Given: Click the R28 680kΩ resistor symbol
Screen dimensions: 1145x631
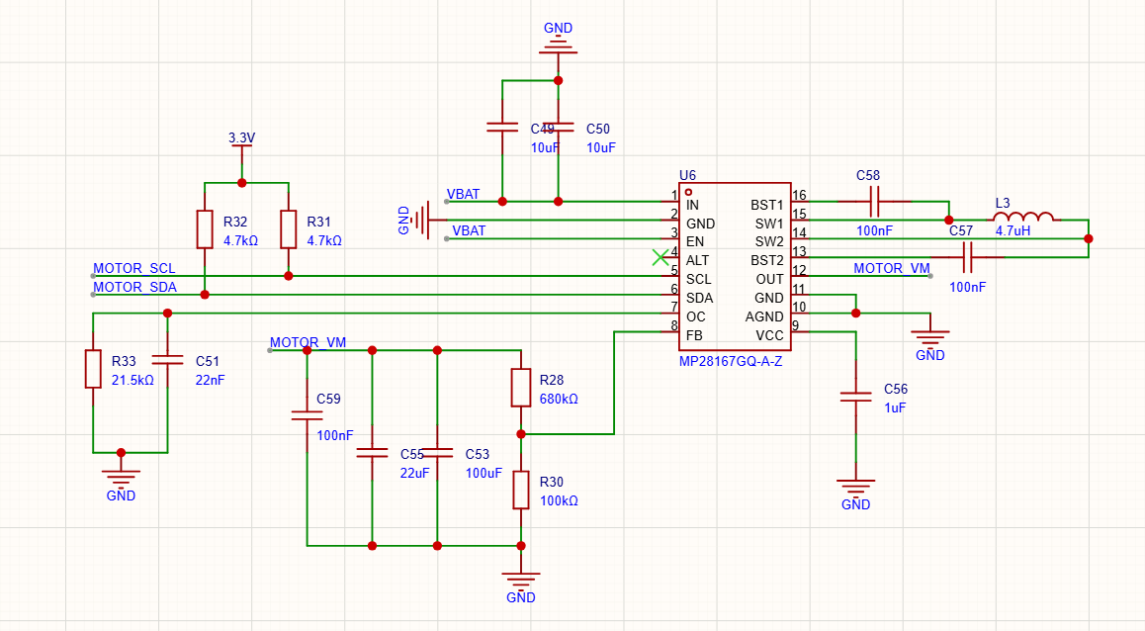Looking at the screenshot, I should [521, 388].
